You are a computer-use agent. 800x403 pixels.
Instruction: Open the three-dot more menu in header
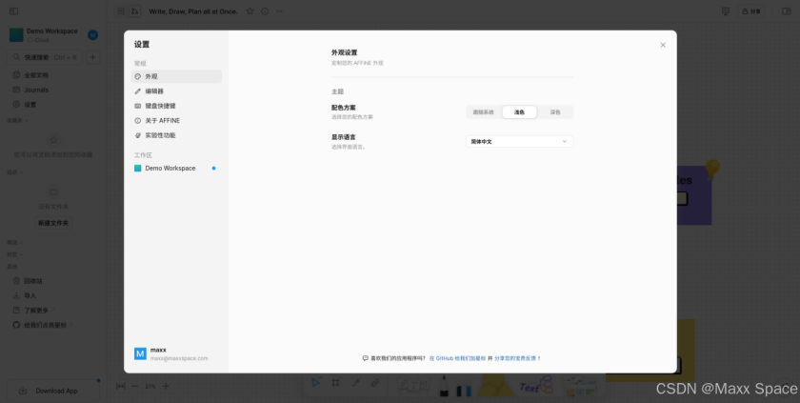pos(279,11)
